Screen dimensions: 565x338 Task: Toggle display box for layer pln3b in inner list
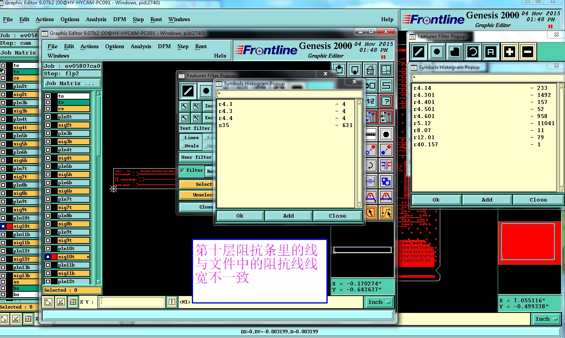tap(48, 133)
